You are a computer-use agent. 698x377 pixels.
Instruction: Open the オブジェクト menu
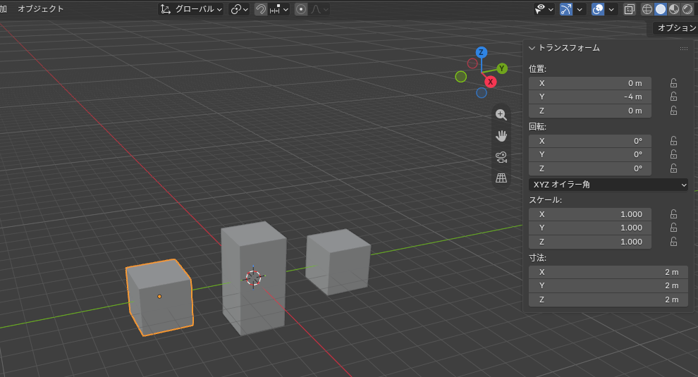pyautogui.click(x=40, y=9)
